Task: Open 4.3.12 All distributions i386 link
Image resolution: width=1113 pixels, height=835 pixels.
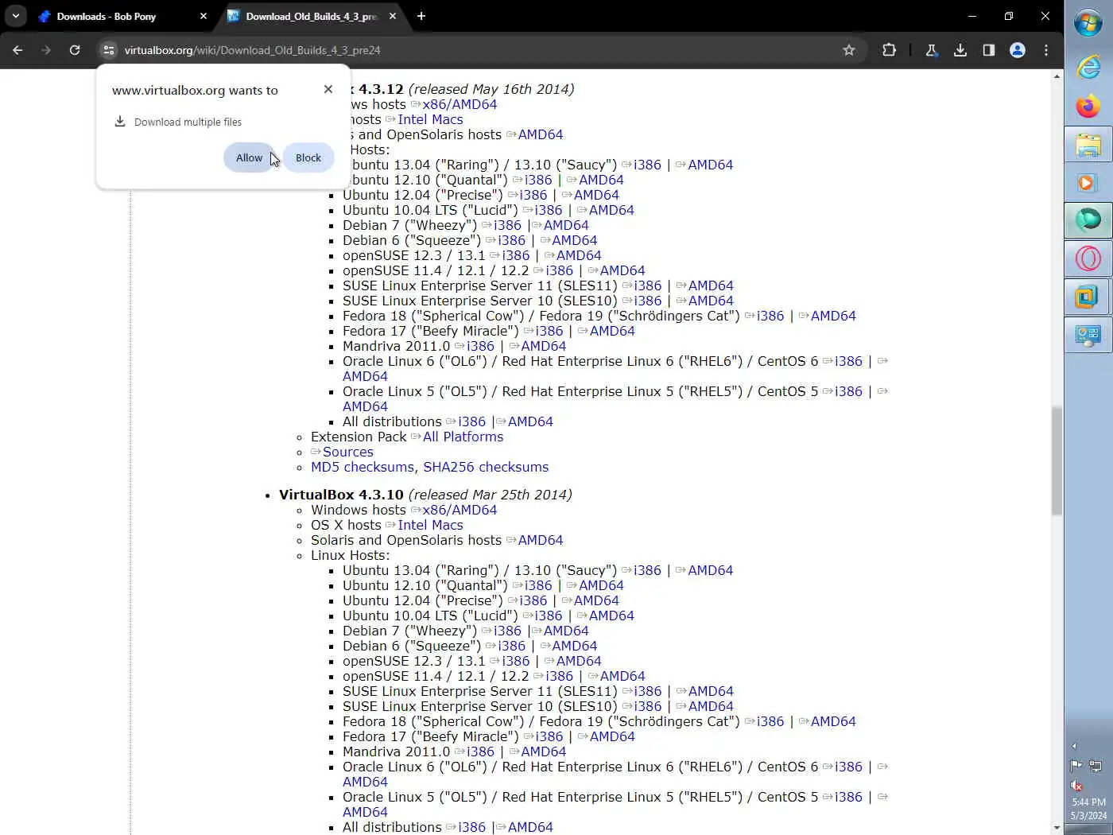Action: (471, 421)
